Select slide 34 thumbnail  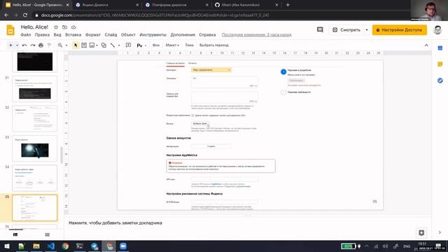35,178
